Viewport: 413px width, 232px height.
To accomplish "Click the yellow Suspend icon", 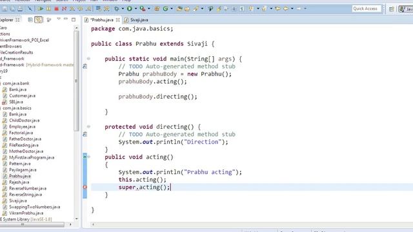I will click(49, 9).
